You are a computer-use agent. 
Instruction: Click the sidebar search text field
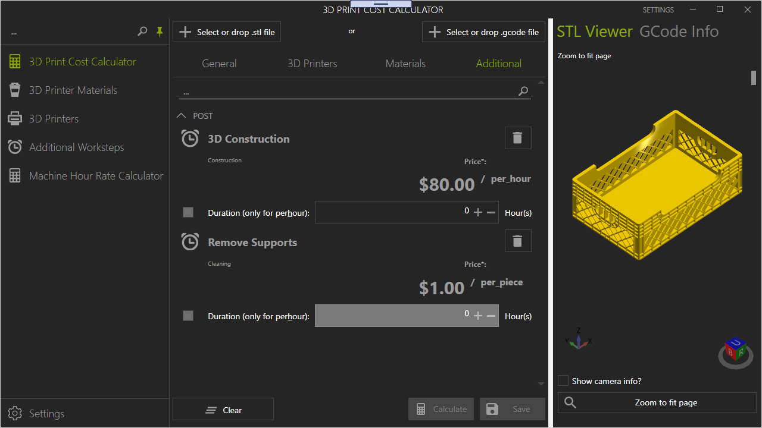coord(72,32)
